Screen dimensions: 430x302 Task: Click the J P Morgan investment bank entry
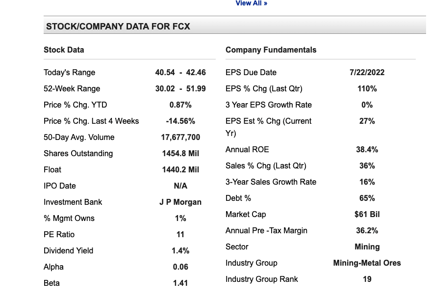pos(180,202)
